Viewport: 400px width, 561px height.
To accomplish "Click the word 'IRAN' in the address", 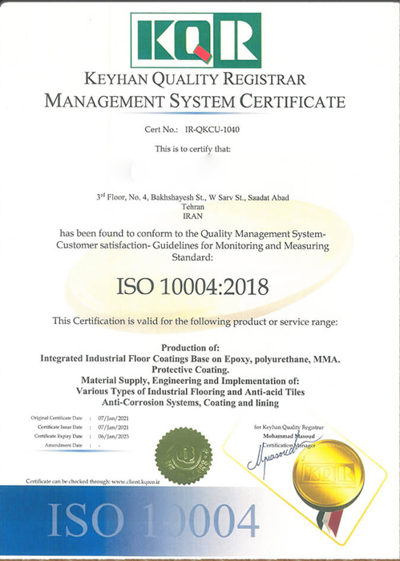I will coord(193,216).
